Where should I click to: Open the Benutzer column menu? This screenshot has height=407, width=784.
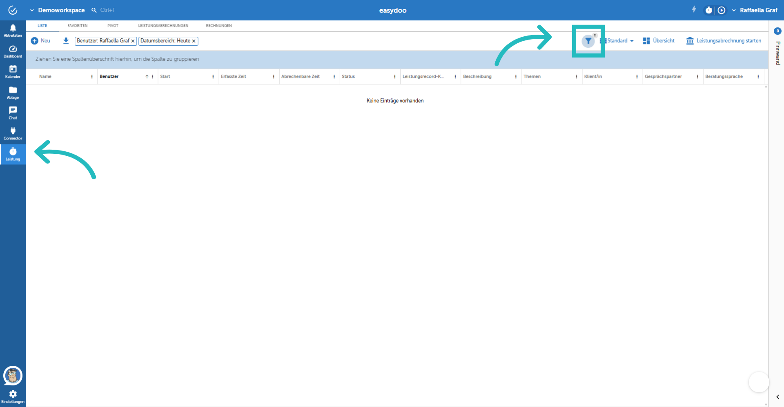tap(152, 77)
